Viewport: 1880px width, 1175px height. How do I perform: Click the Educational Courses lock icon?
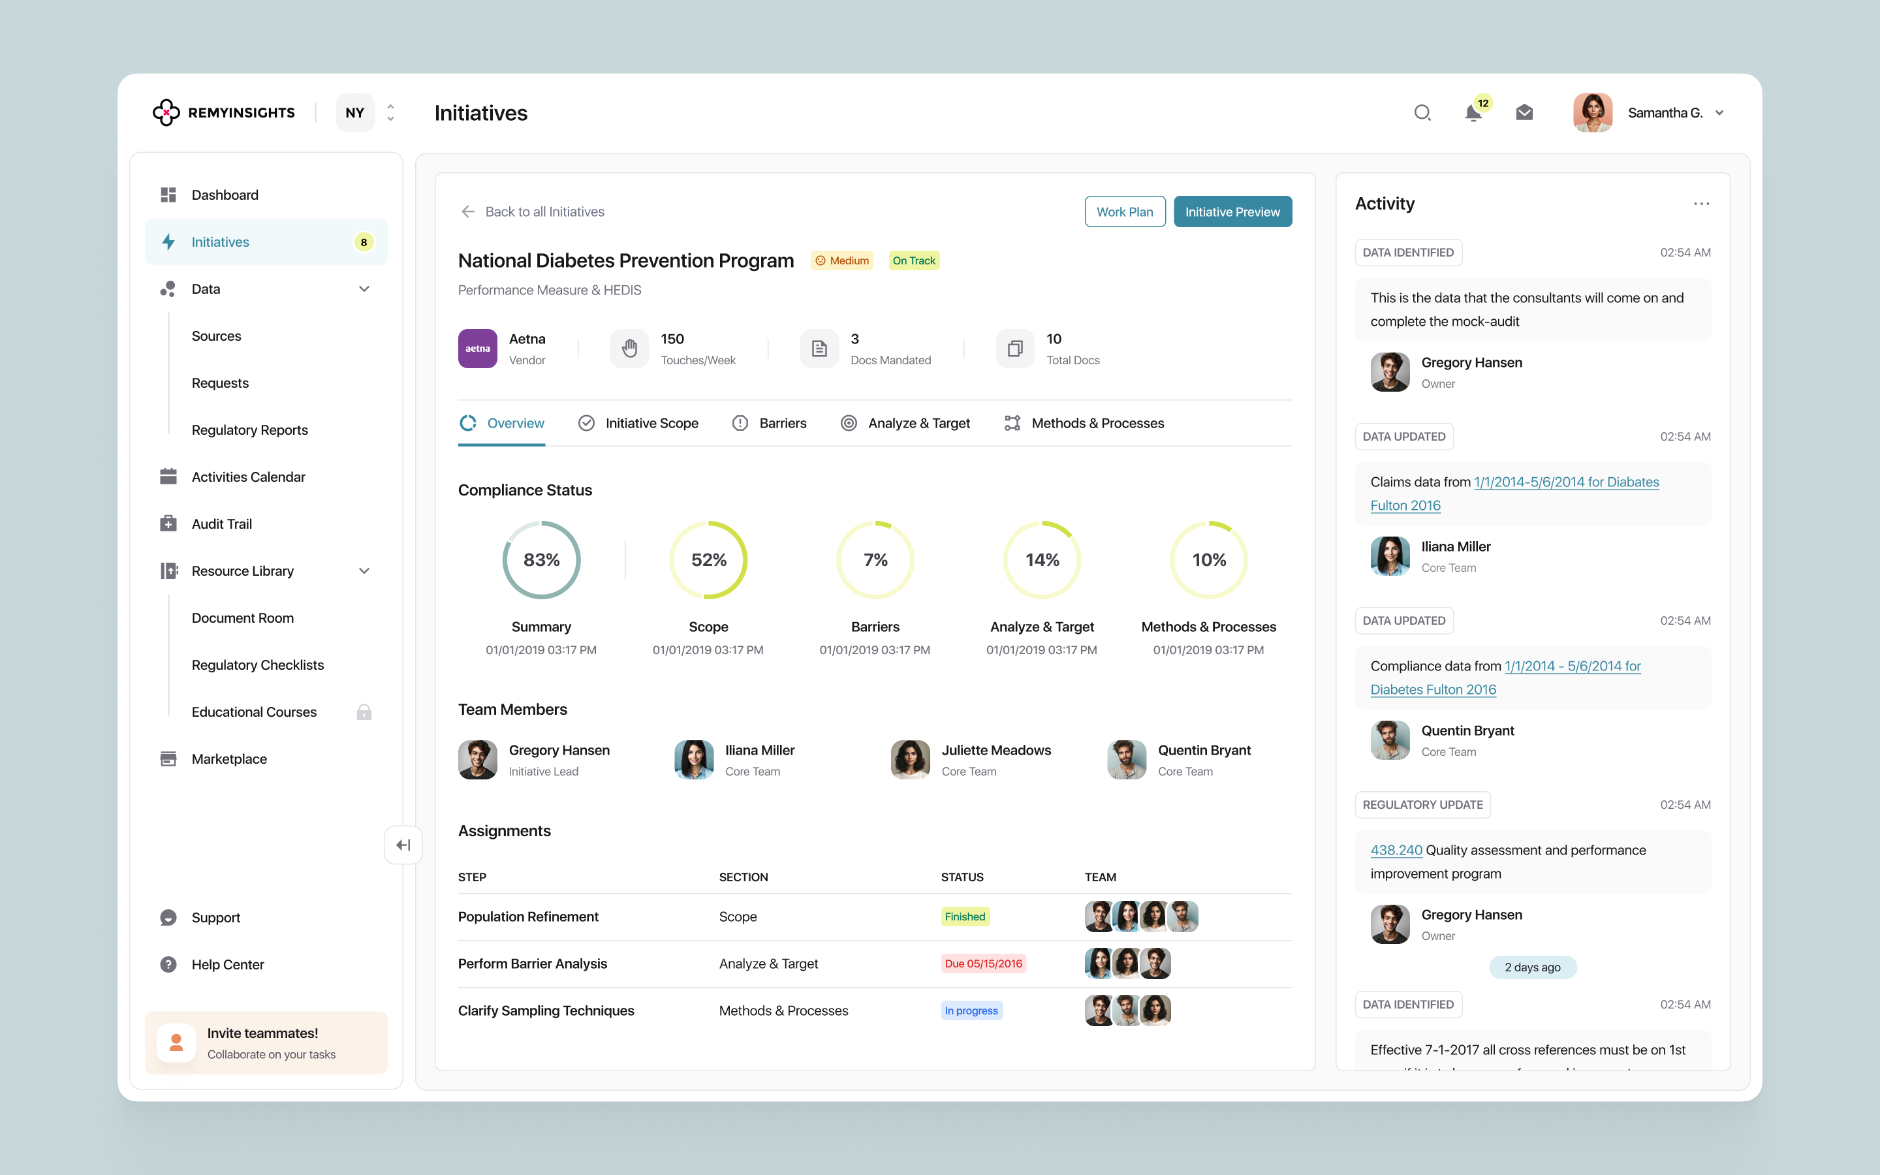(x=364, y=712)
